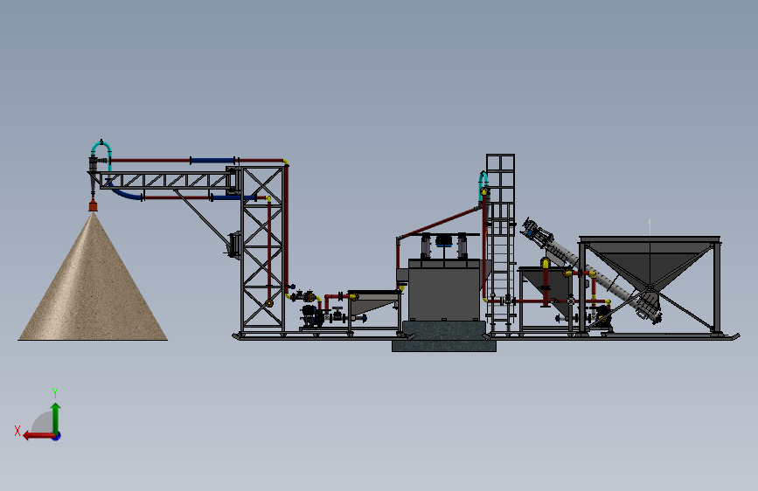Viewport: 758px width, 491px height.
Task: Select the cyan U-bend pipe above the cyclone
Action: point(101,148)
